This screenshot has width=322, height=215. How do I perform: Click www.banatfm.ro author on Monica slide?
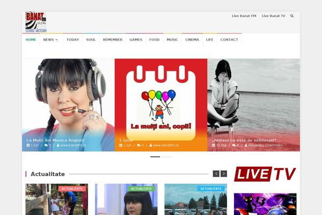pos(73,145)
